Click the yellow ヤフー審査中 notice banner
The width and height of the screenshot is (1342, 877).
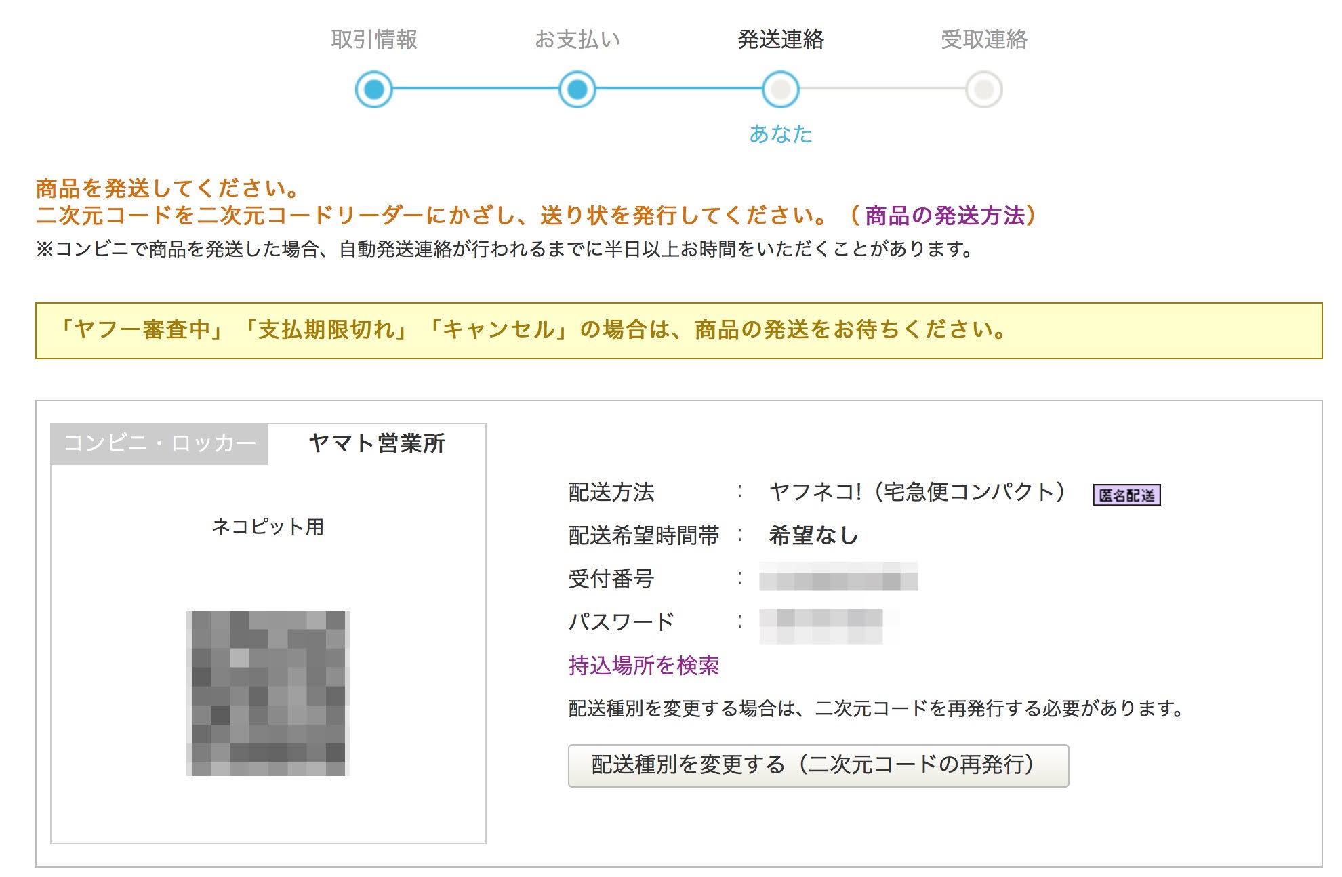[678, 331]
